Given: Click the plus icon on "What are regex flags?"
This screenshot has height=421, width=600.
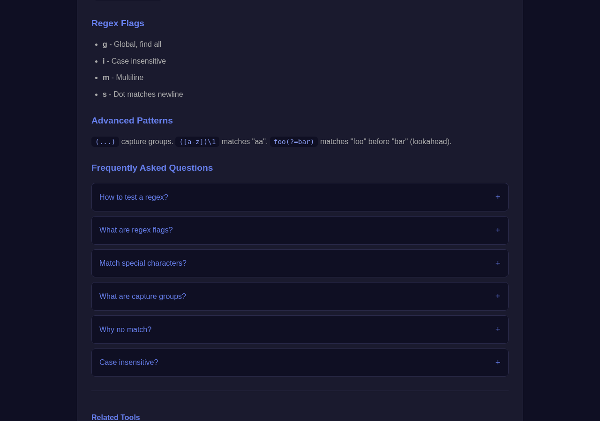Looking at the screenshot, I should click(x=498, y=230).
